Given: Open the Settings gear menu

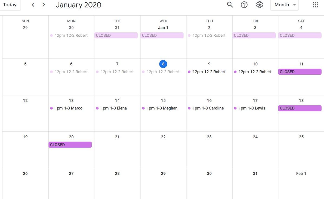Looking at the screenshot, I should click(x=259, y=5).
